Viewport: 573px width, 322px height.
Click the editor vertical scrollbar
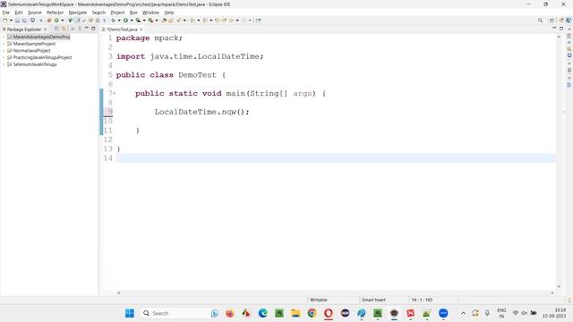(559, 161)
